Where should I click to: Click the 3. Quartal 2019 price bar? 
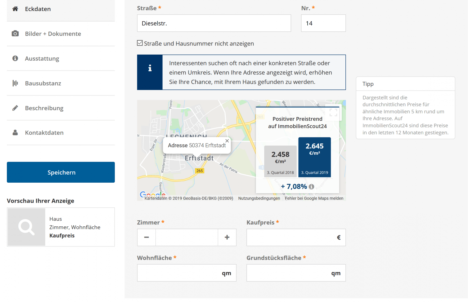pyautogui.click(x=315, y=157)
